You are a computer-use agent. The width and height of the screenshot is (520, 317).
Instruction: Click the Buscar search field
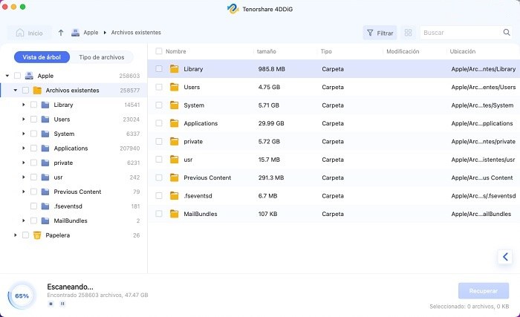point(461,33)
